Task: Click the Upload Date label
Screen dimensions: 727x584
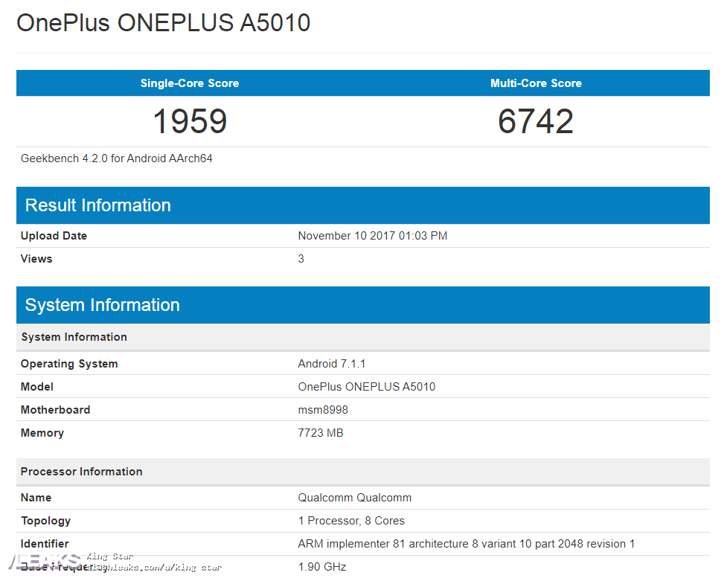Action: (x=54, y=235)
